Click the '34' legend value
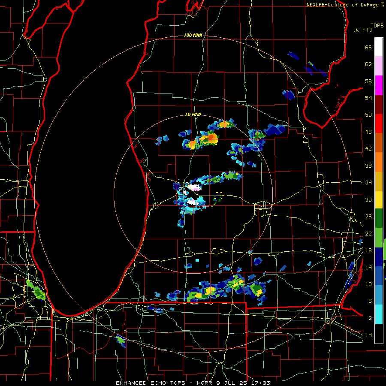Viewport: 386px width, 386px height. tap(368, 183)
